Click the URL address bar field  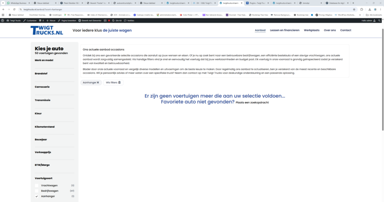(x=186, y=9)
